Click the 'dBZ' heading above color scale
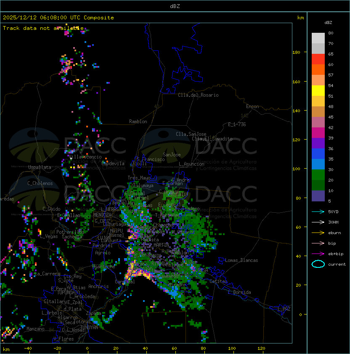The image size is (350, 354). pyautogui.click(x=328, y=23)
